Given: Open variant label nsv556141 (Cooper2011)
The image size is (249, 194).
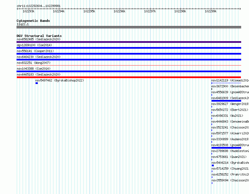Looking at the screenshot, I should pyautogui.click(x=35, y=51).
